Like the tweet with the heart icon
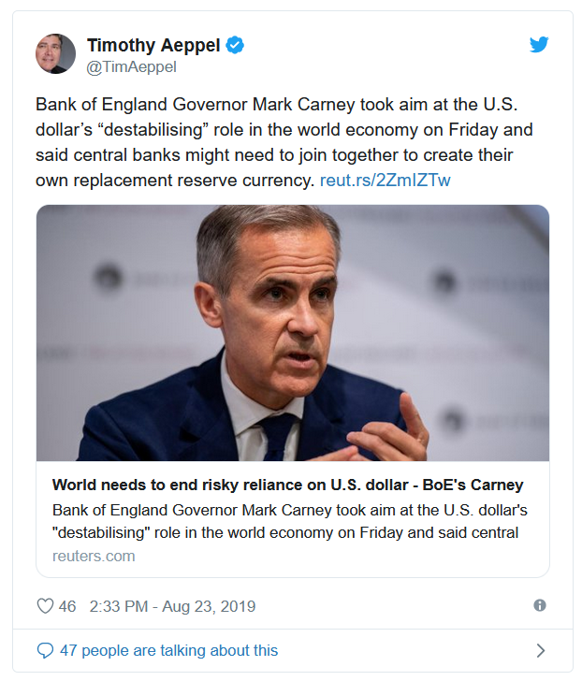 tap(45, 606)
